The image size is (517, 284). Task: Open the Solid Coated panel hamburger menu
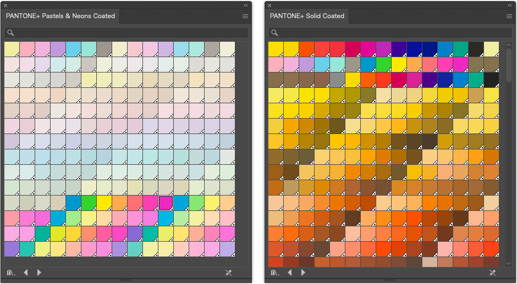point(509,16)
